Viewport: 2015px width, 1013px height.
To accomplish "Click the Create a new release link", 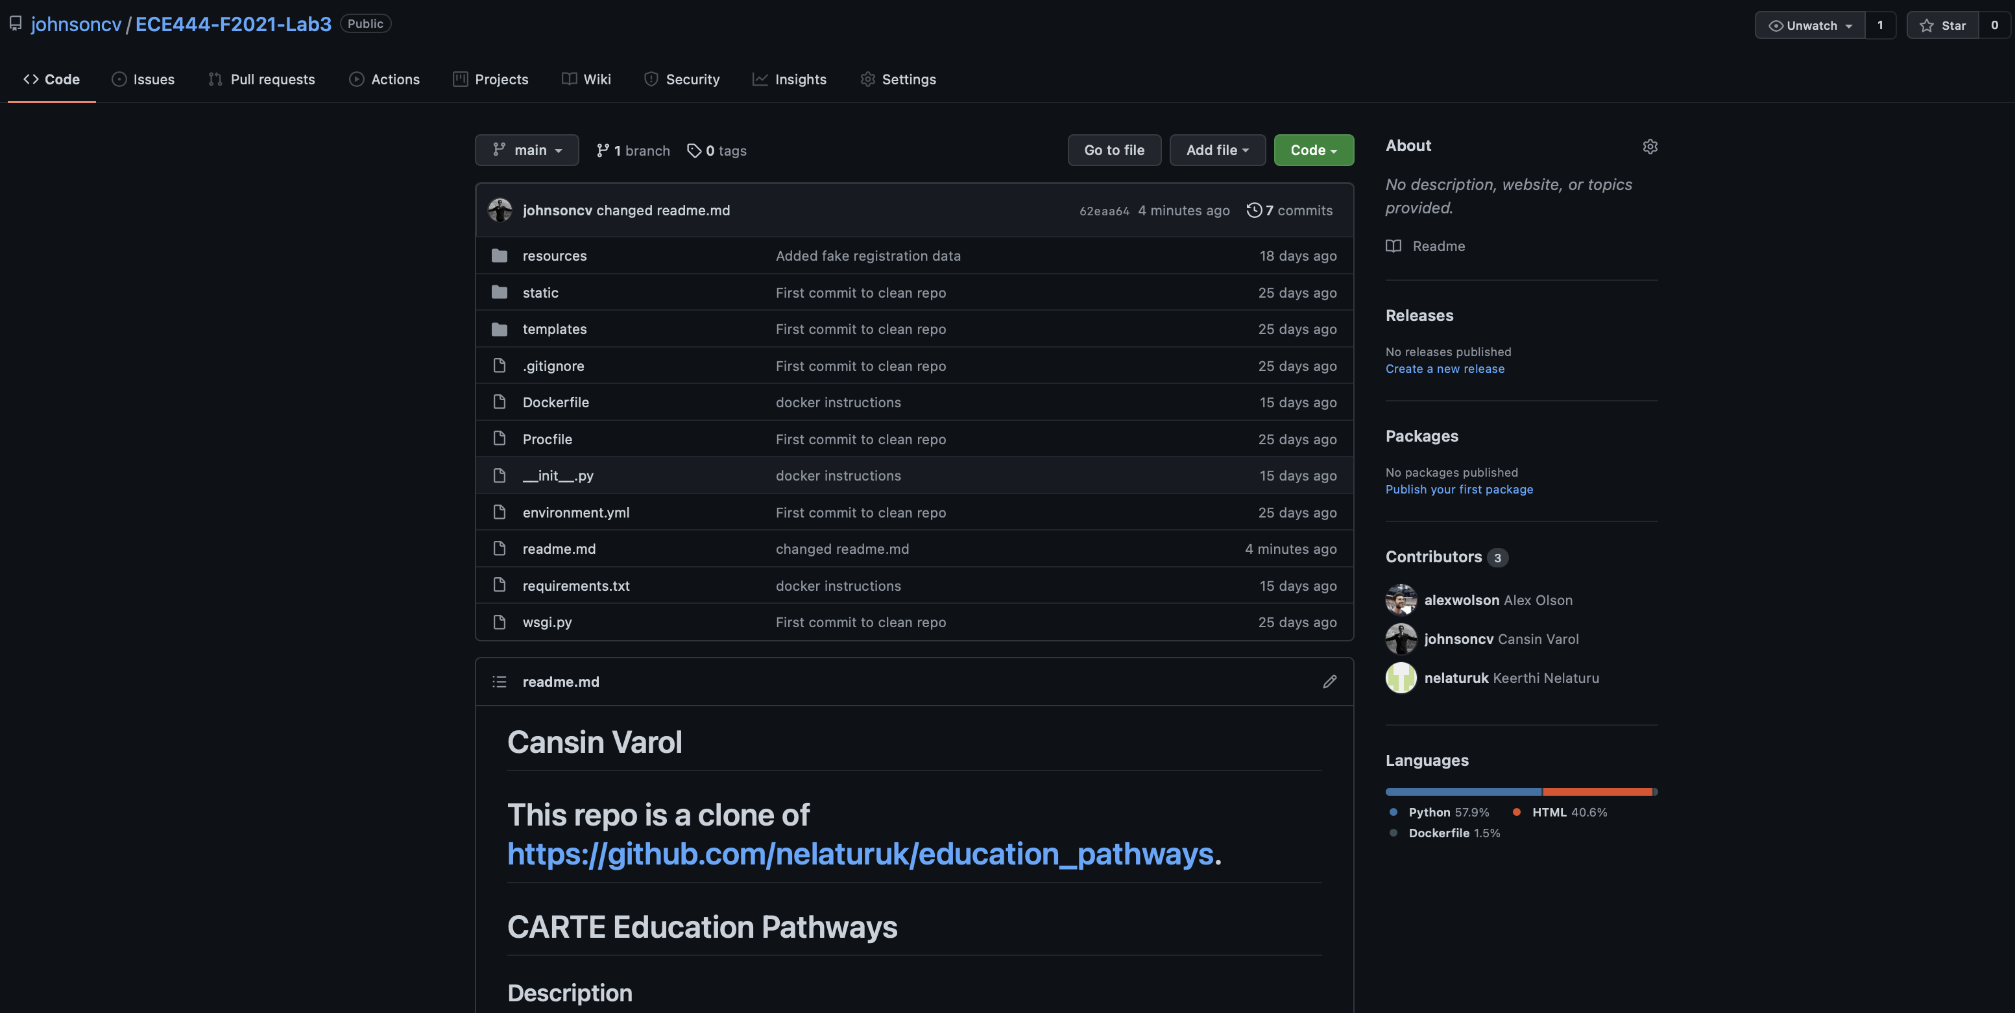I will tap(1445, 368).
